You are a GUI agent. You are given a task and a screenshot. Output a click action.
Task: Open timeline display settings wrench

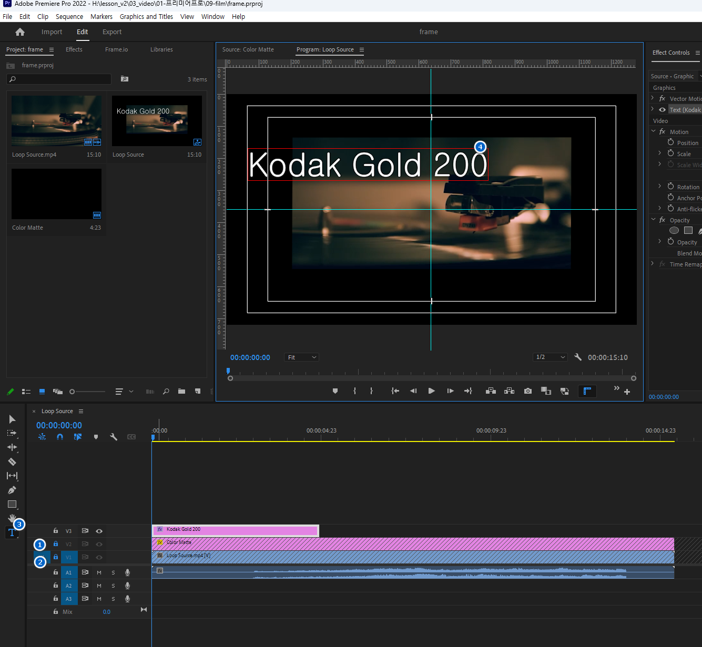coord(114,437)
